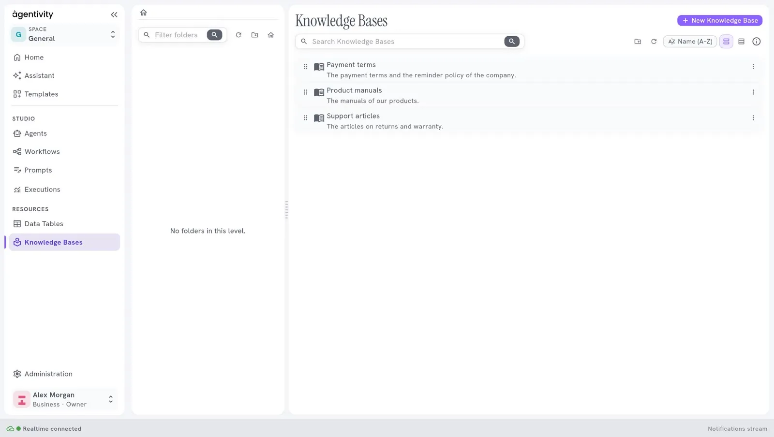The image size is (774, 437).
Task: Open Templates from sidebar
Action: 64,94
